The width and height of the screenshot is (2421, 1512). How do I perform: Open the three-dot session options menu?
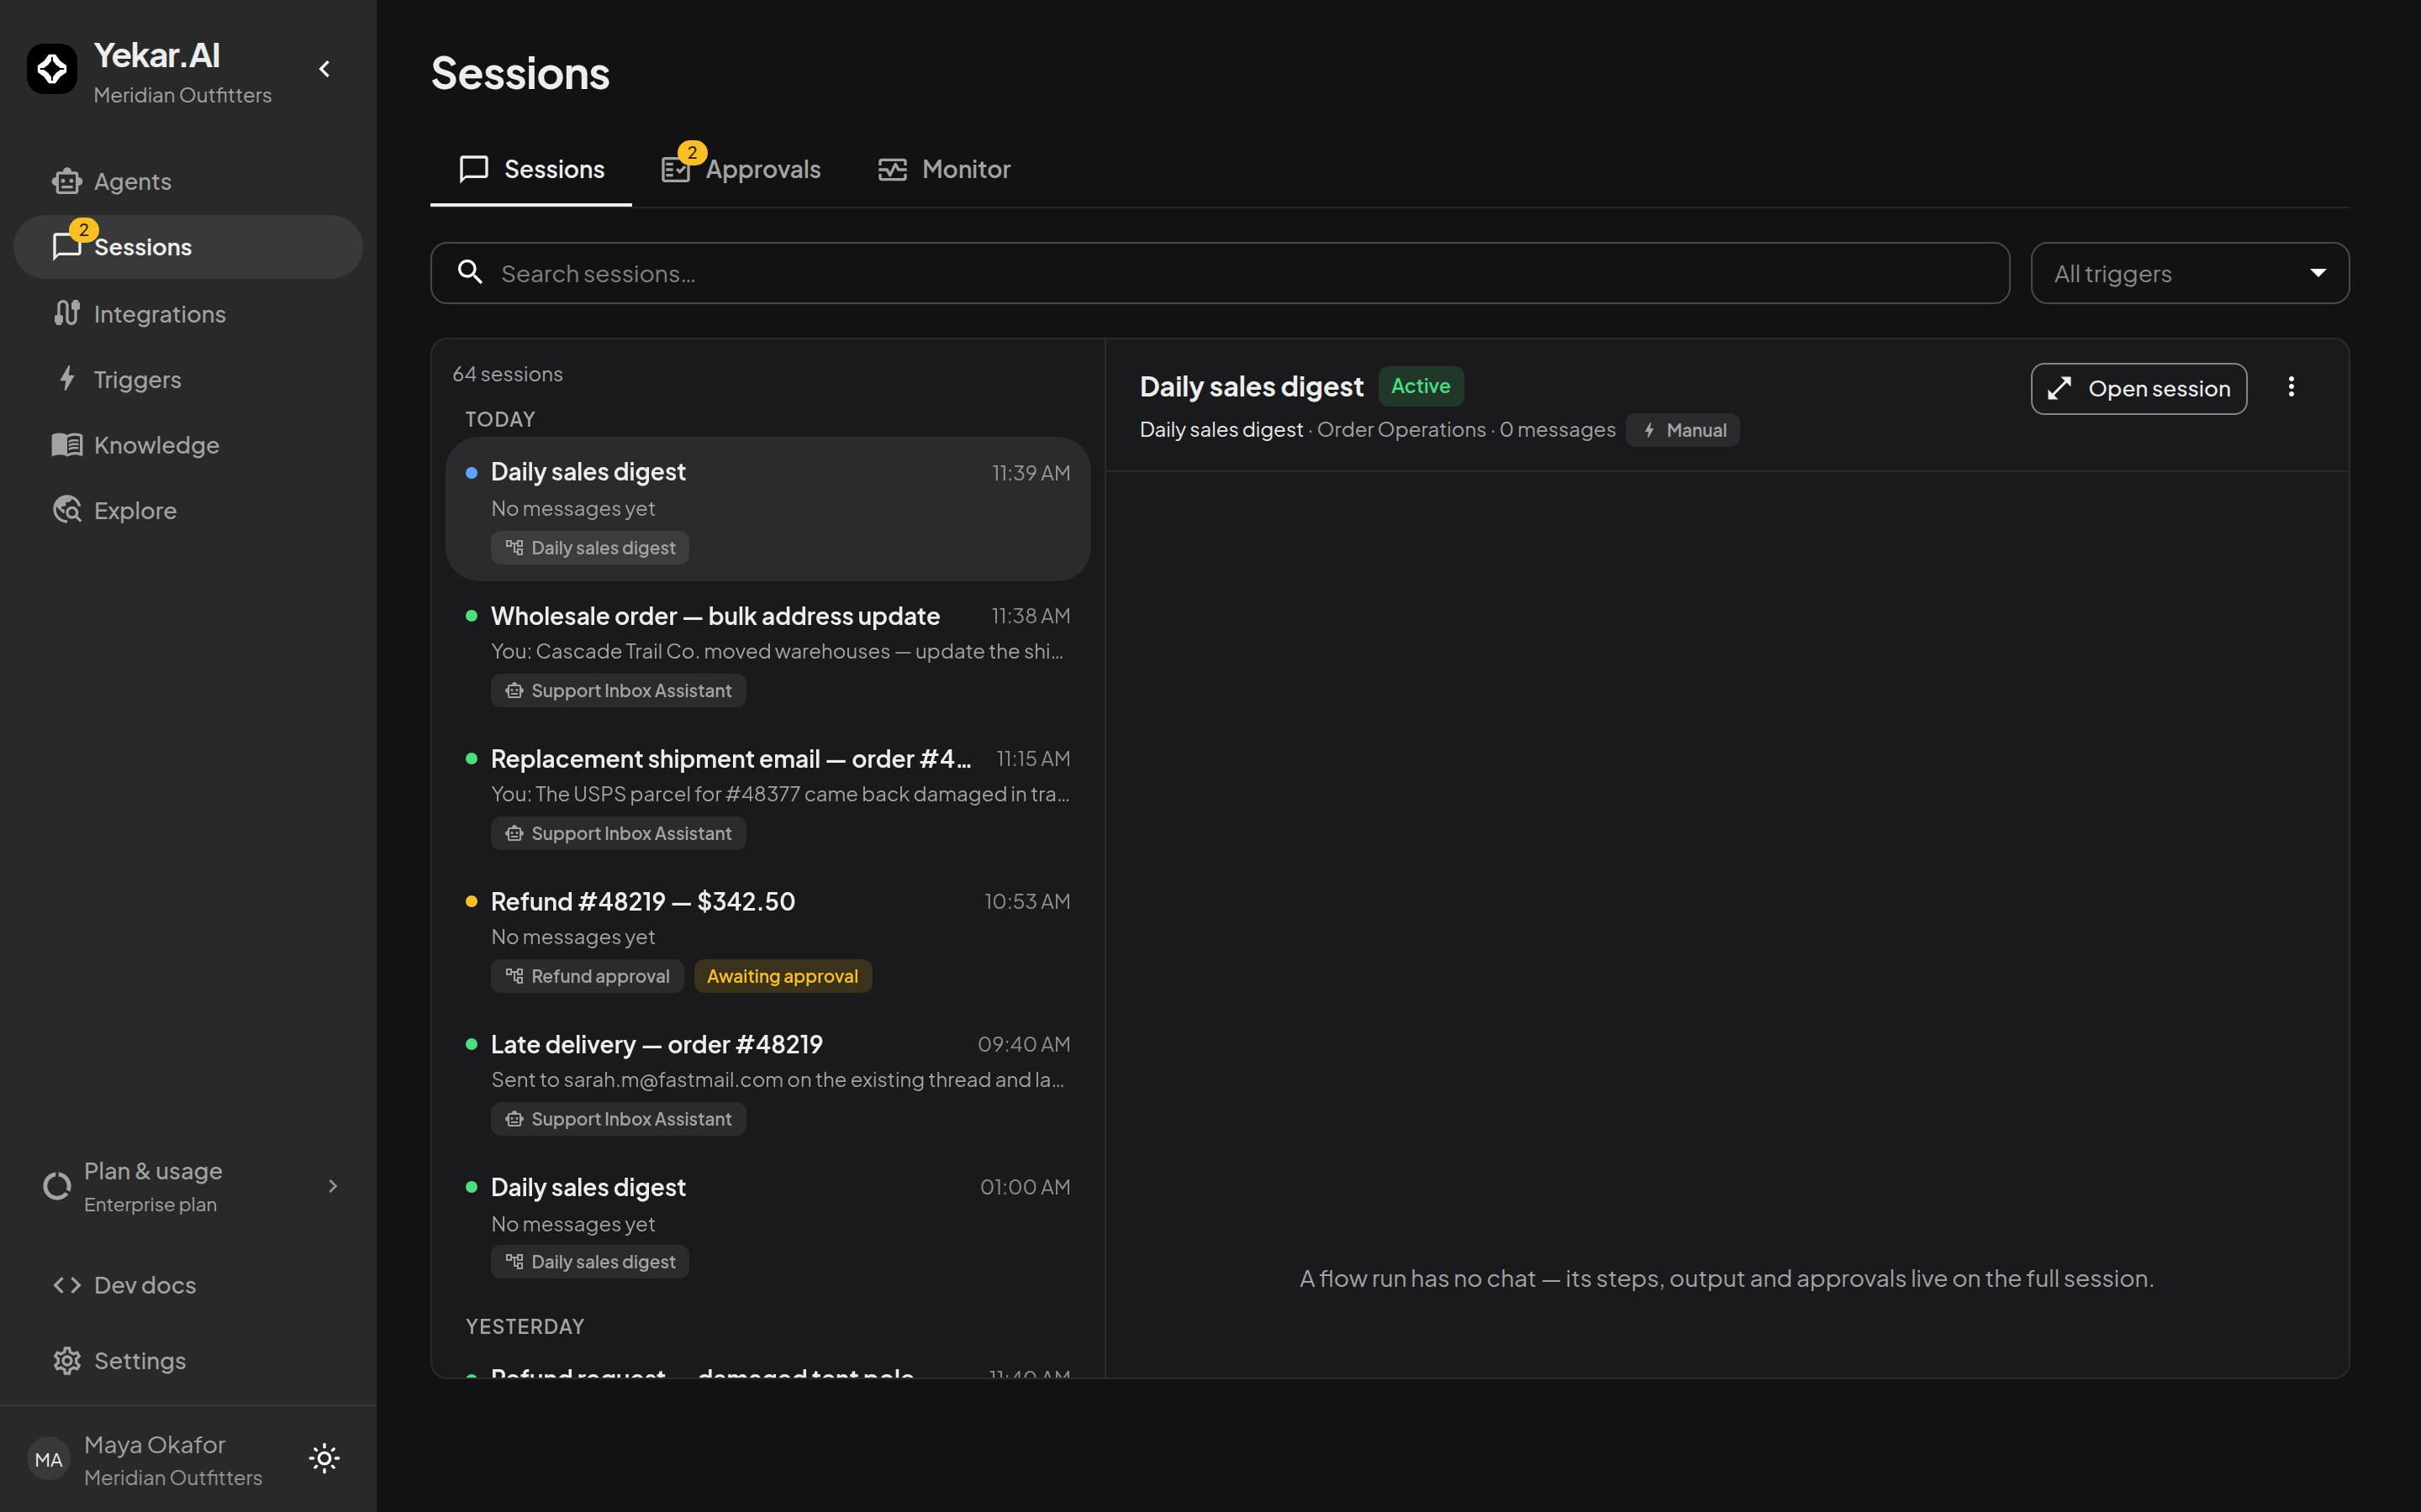2291,387
